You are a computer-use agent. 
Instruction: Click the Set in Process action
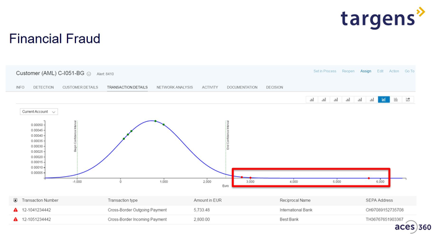pyautogui.click(x=325, y=71)
